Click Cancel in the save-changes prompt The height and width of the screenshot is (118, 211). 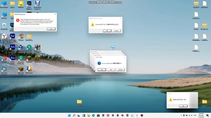click(x=120, y=70)
